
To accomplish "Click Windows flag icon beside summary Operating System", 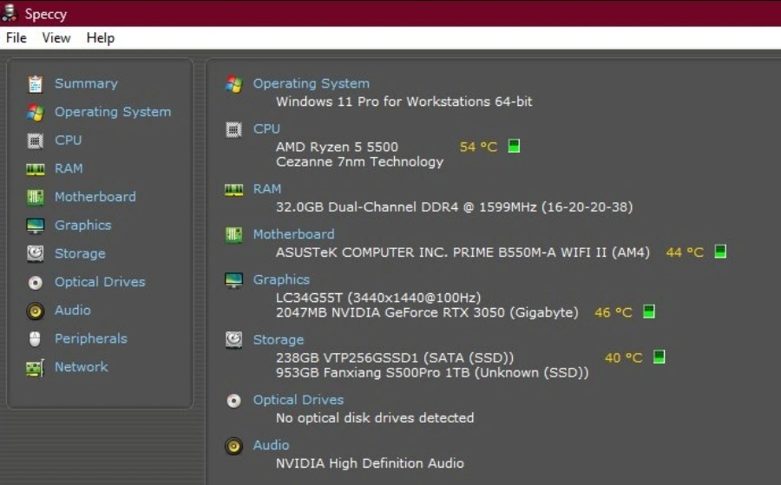I will pyautogui.click(x=233, y=83).
